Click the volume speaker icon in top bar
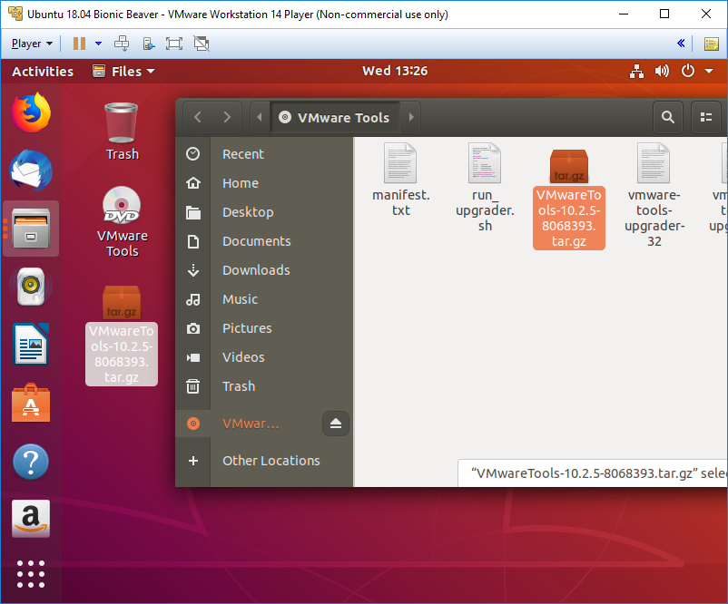Viewport: 728px width, 604px height. pos(662,72)
